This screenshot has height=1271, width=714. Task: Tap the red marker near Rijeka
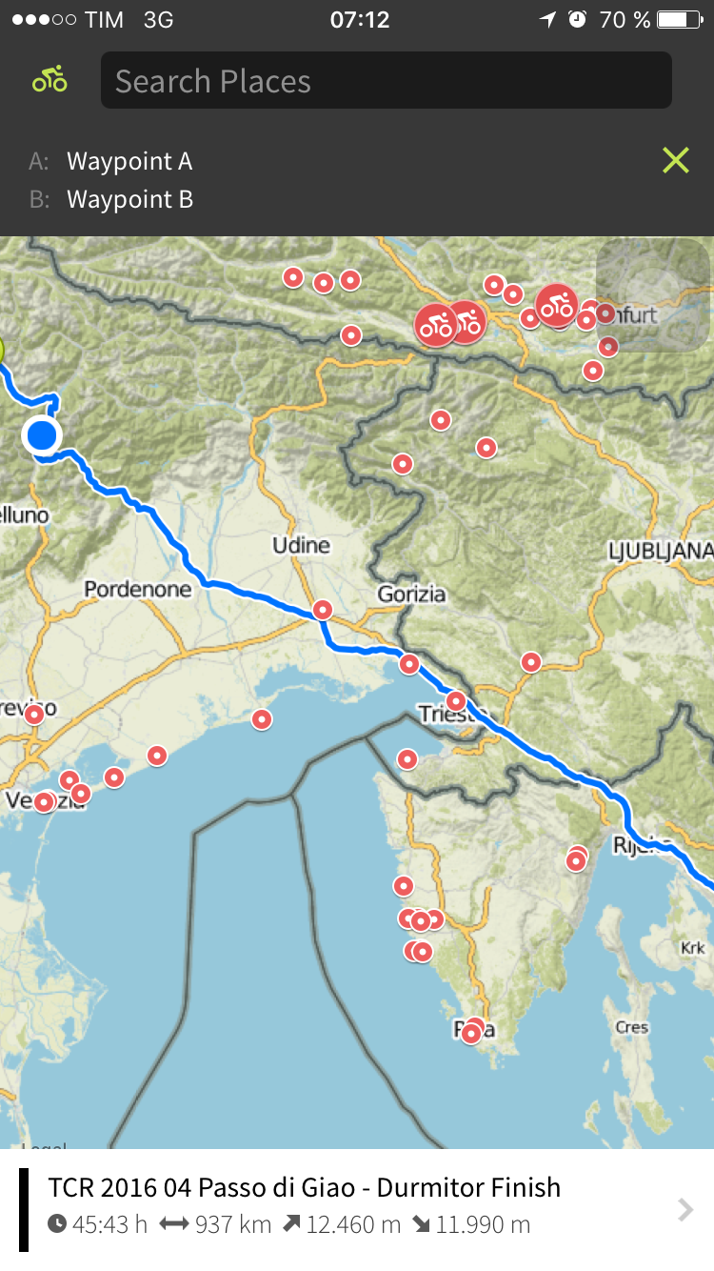coord(576,860)
